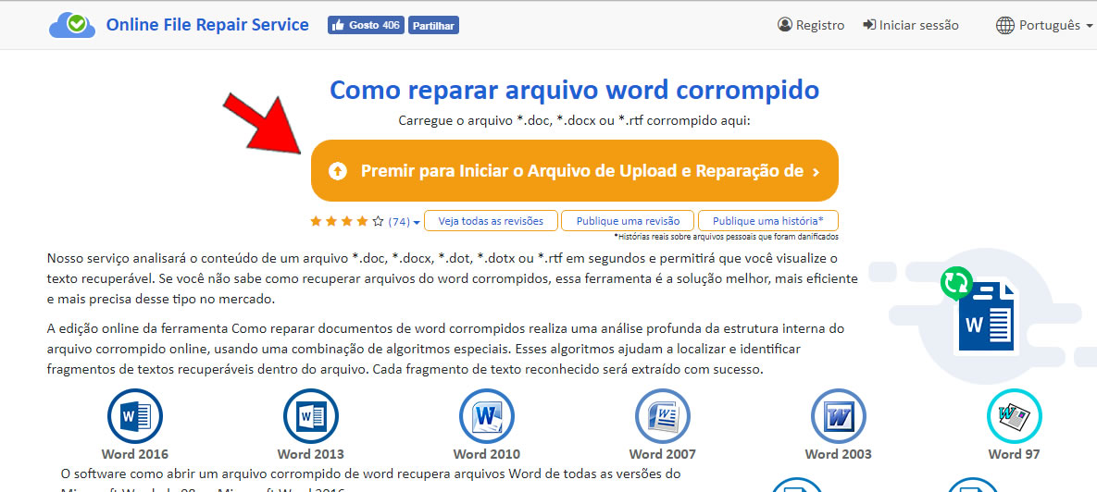Image resolution: width=1097 pixels, height=492 pixels.
Task: Select the Word 2003 icon
Action: pos(838,416)
